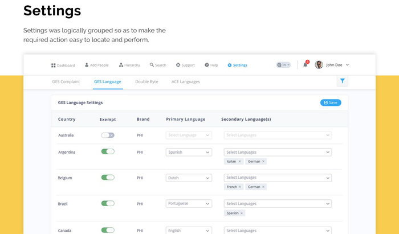Open the Dashboard grid icon
The image size is (399, 234).
pos(53,65)
